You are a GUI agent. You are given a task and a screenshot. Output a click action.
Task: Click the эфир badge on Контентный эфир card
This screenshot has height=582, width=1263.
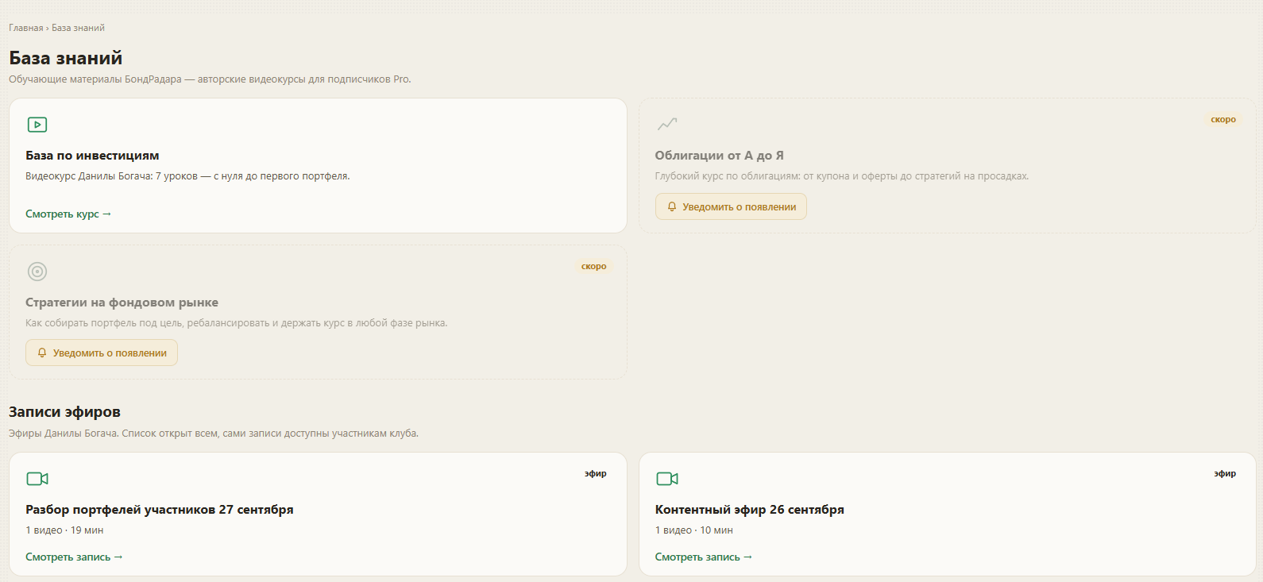(1225, 473)
